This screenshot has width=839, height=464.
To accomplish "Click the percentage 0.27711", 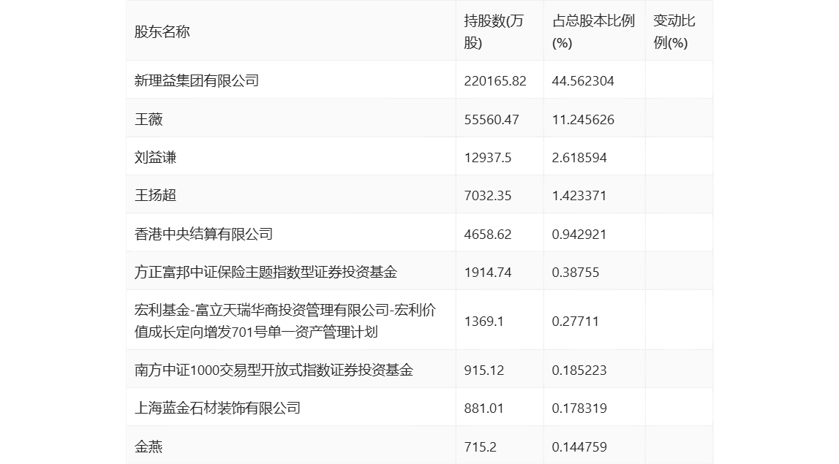I will click(575, 322).
